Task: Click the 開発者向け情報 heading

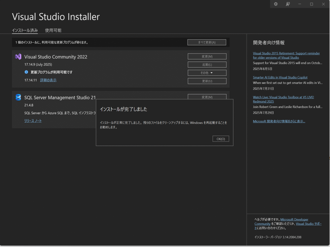Action: coord(269,43)
